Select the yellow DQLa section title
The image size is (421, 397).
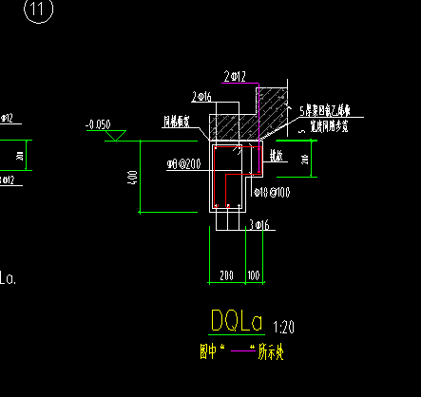(237, 321)
